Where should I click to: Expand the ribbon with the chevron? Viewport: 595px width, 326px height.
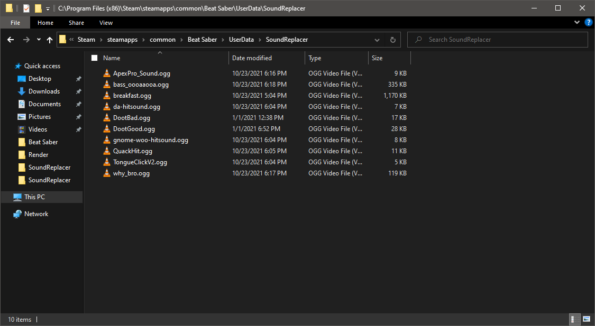tap(577, 22)
